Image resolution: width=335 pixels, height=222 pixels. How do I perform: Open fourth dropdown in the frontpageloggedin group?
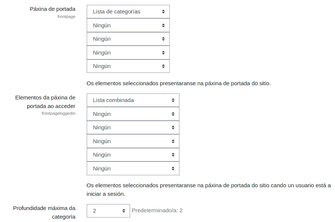point(133,141)
